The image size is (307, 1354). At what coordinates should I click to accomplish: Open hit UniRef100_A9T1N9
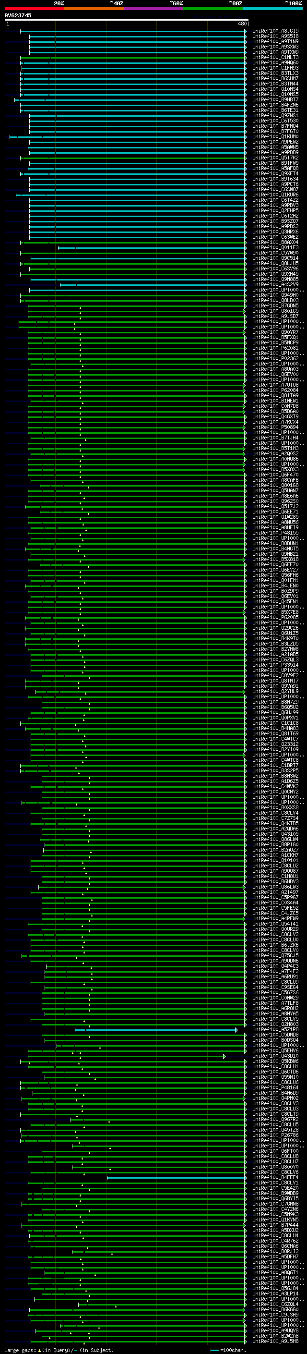pos(275,41)
